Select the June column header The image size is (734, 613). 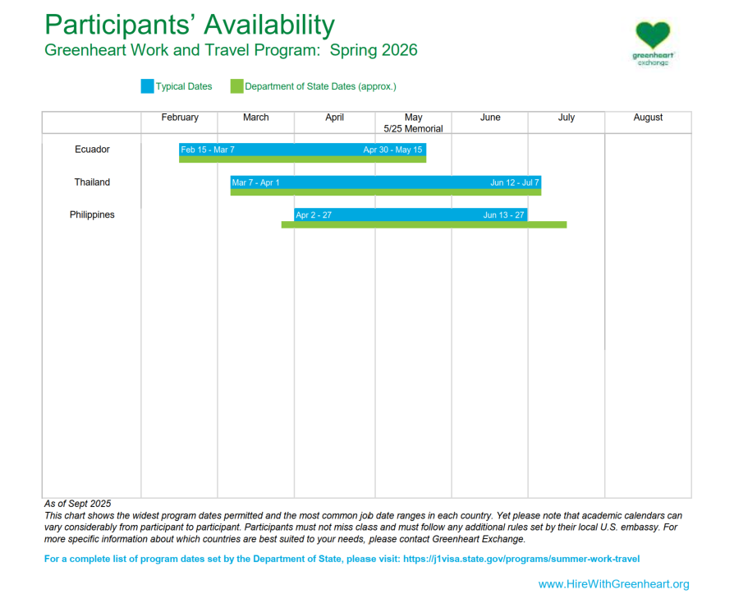pos(490,118)
